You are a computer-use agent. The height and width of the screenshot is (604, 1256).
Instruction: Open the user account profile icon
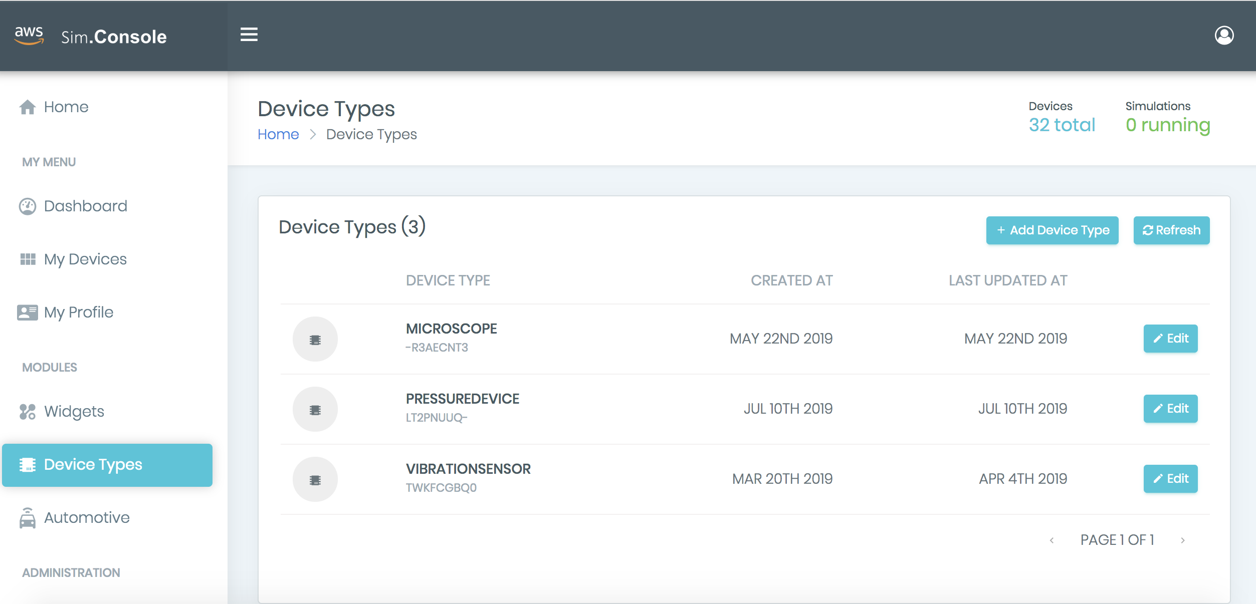[1224, 35]
